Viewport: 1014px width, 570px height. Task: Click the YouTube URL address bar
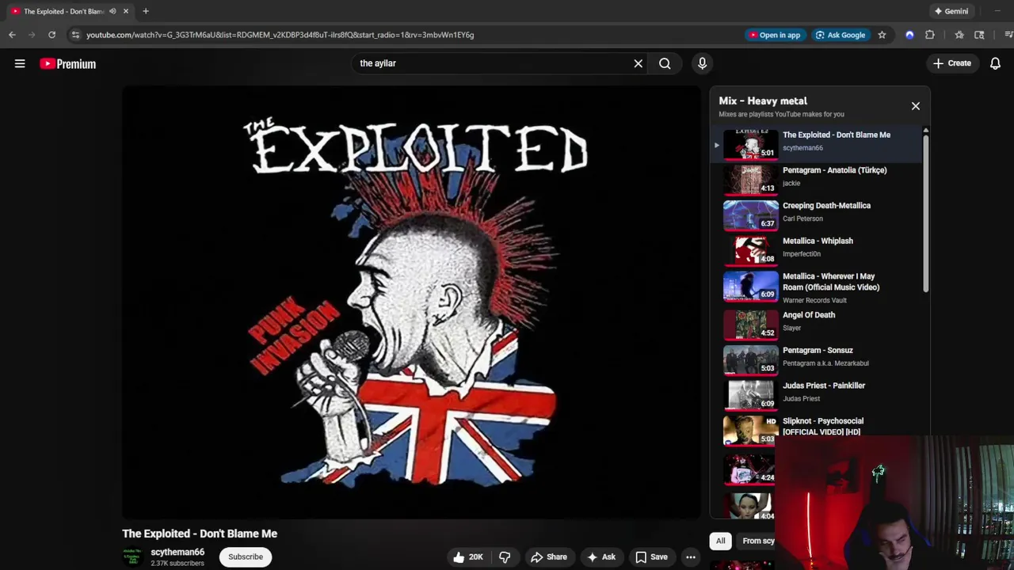tap(280, 35)
